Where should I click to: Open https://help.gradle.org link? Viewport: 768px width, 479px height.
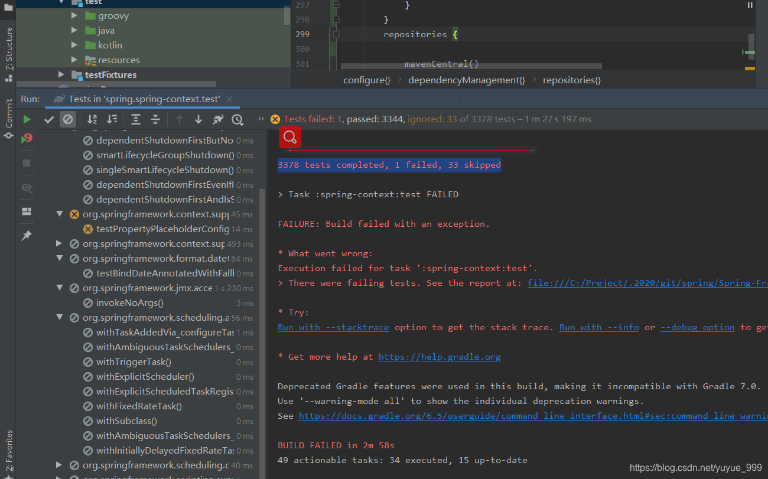click(x=440, y=357)
